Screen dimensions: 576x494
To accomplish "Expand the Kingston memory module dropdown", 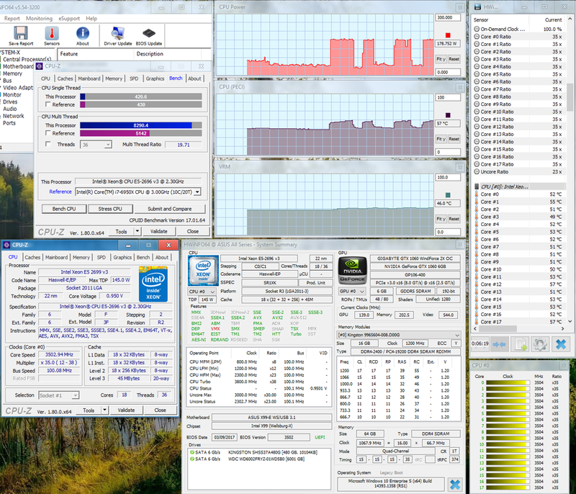I will (399, 335).
